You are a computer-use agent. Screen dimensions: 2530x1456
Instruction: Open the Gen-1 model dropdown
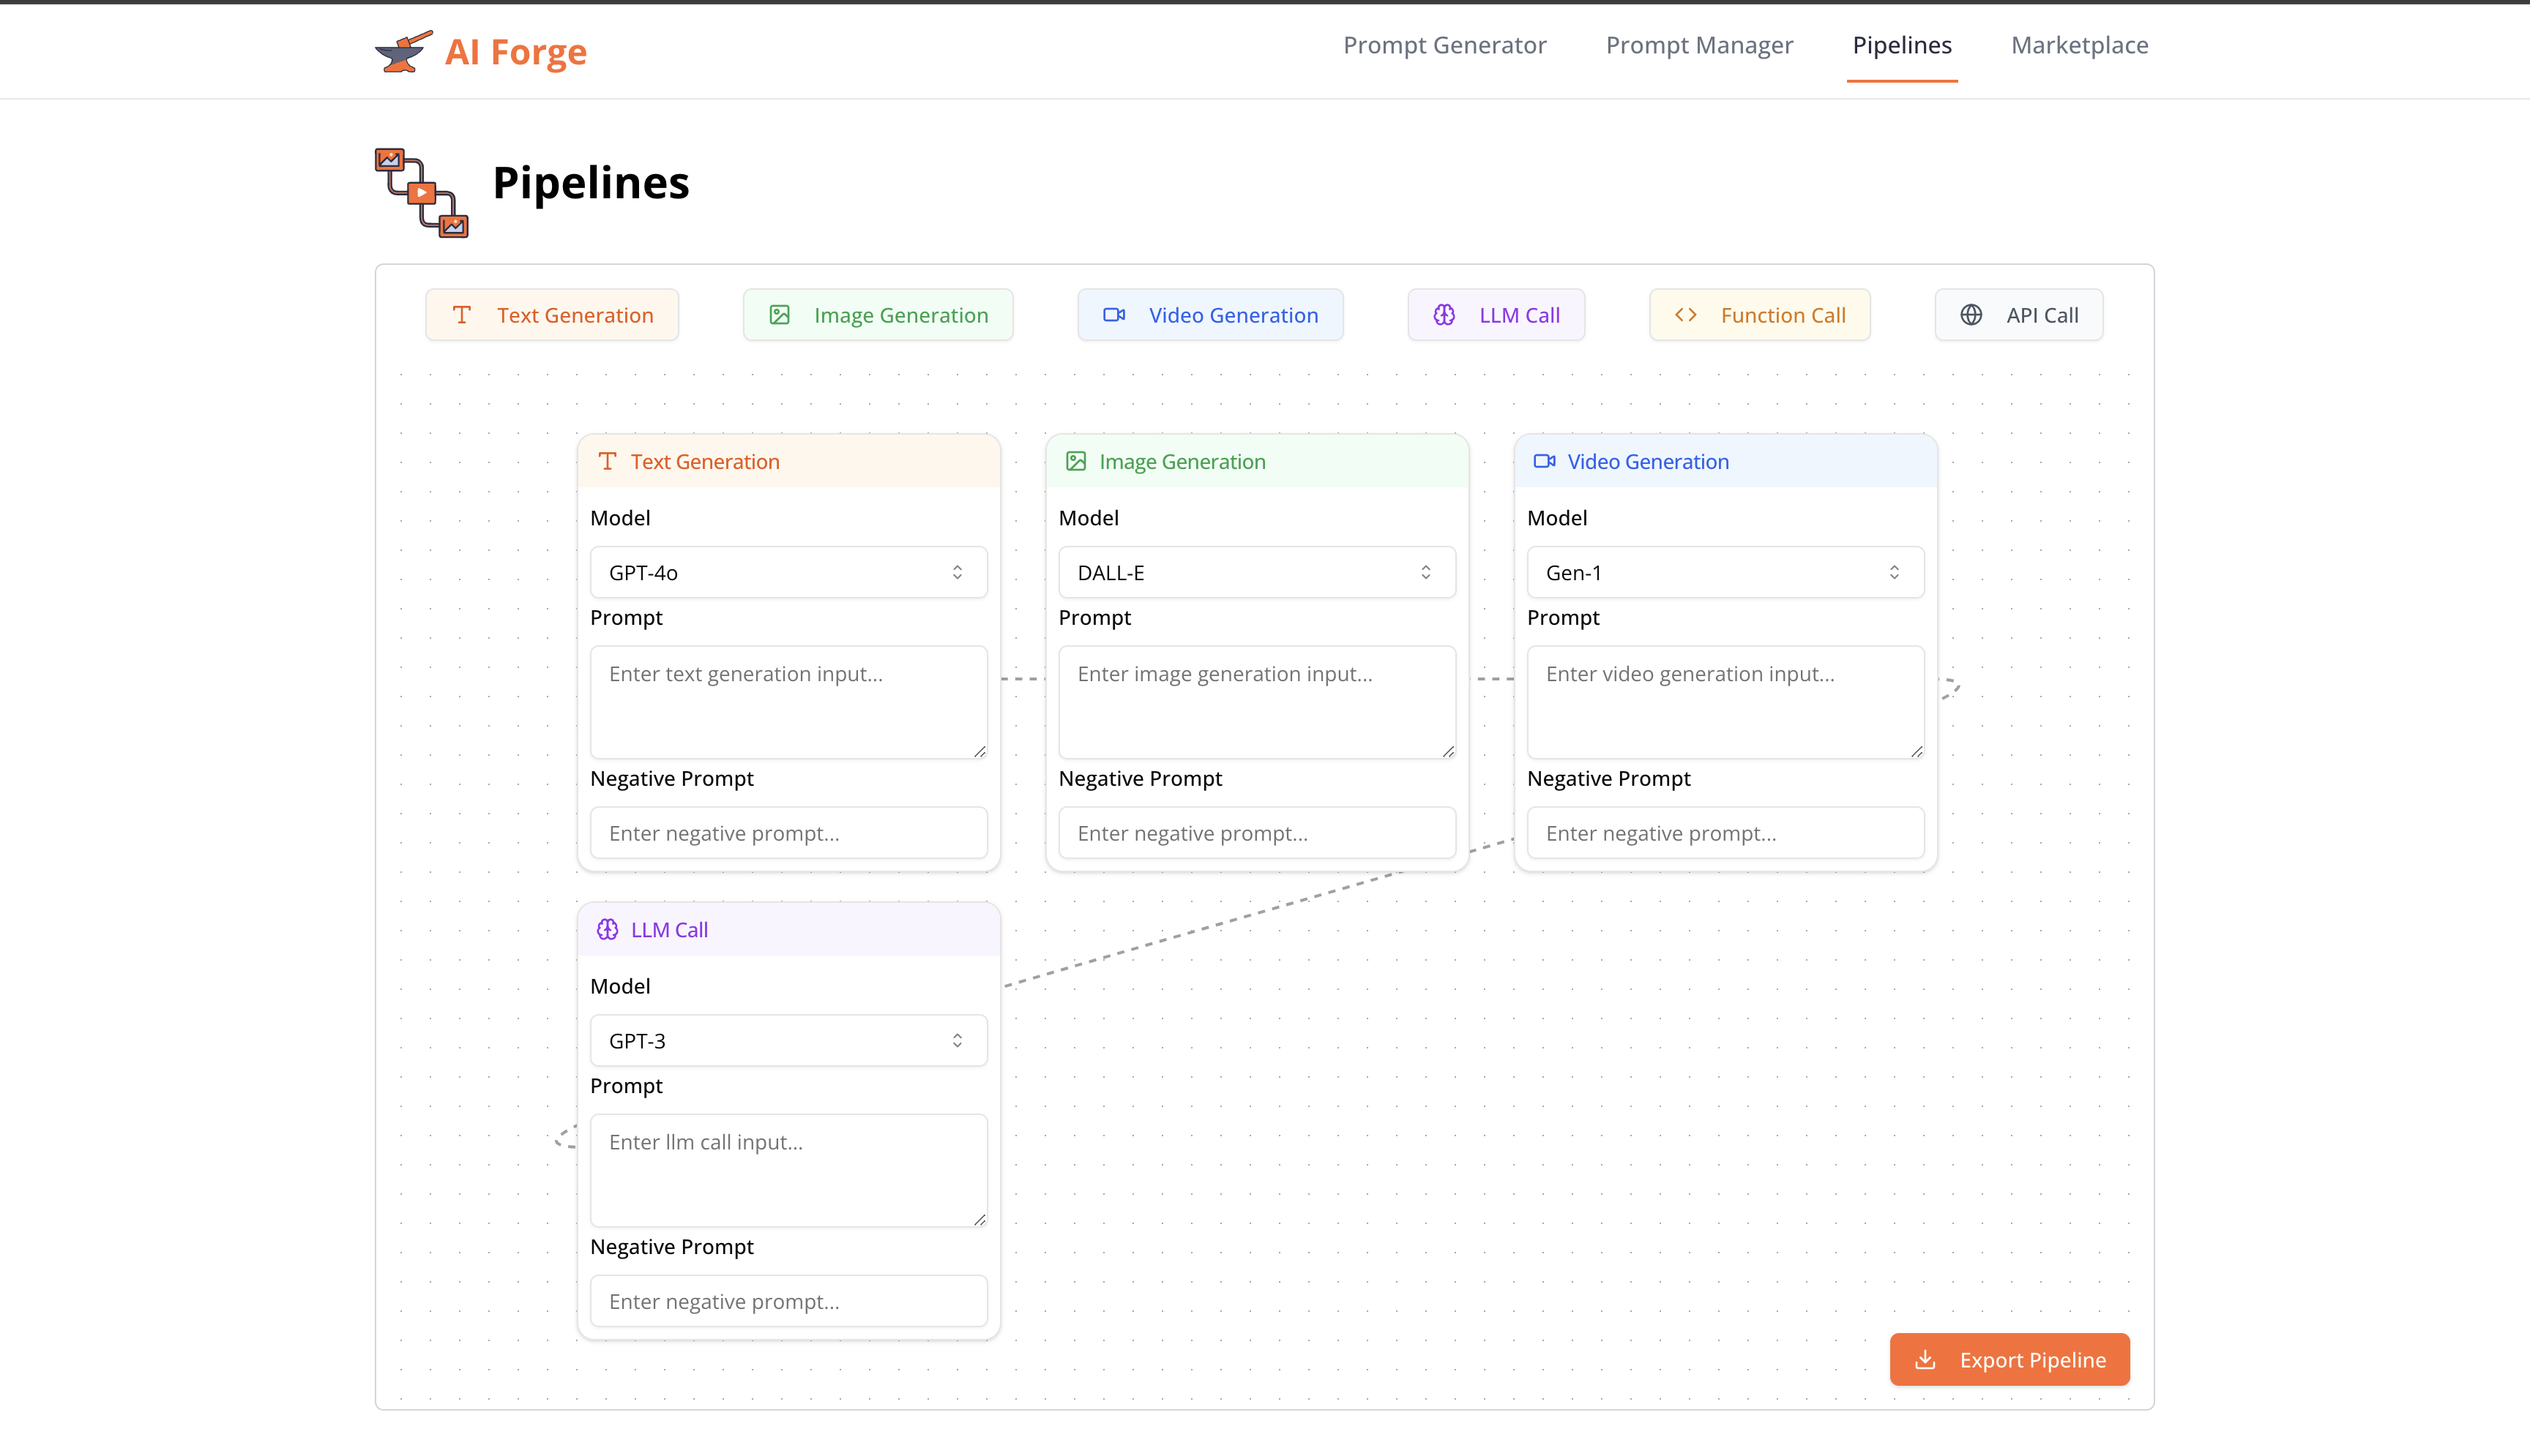coord(1724,572)
